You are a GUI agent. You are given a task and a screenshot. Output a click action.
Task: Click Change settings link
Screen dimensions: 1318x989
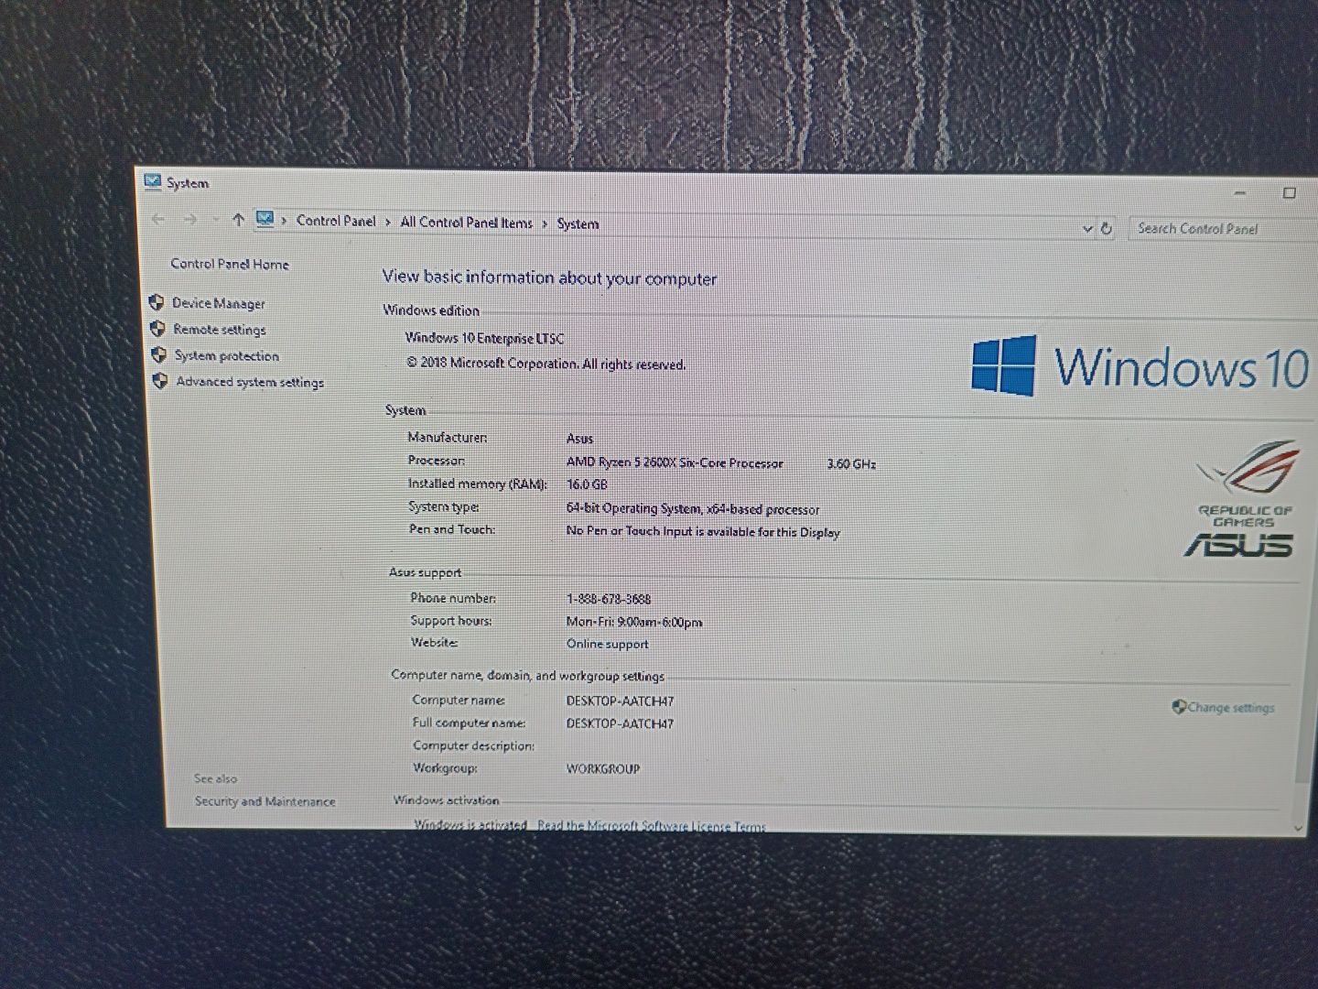1231,707
